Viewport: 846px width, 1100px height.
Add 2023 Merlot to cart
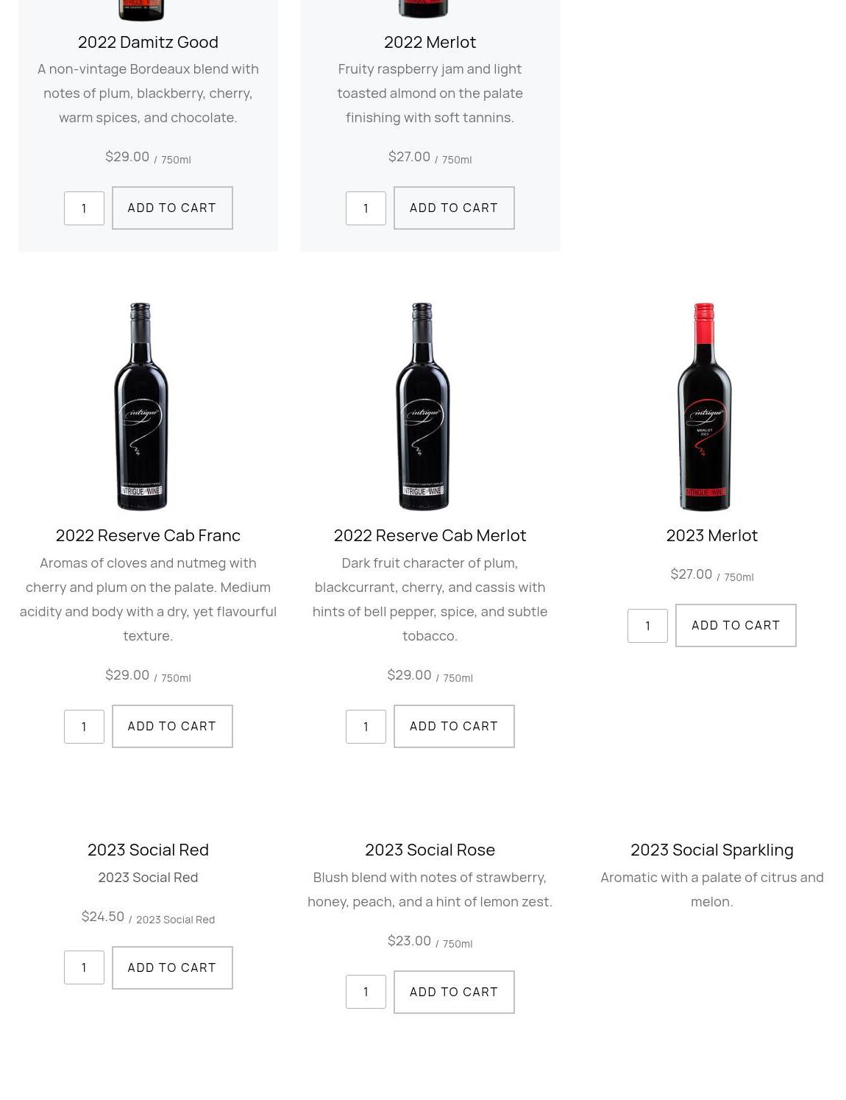click(736, 625)
